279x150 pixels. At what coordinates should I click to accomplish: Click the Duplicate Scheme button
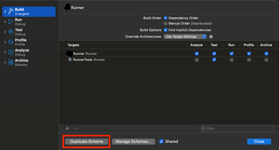pyautogui.click(x=86, y=141)
